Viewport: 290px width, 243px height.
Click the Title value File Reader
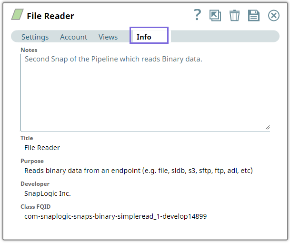42,148
